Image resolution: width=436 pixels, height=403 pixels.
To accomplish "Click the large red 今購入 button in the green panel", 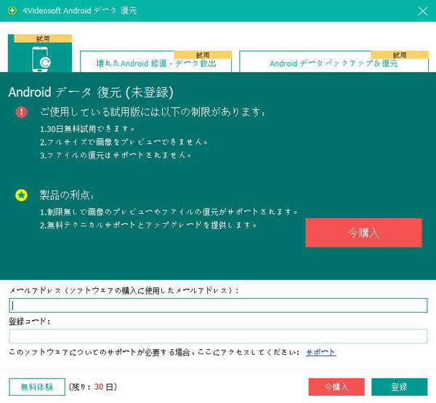I will tap(363, 233).
